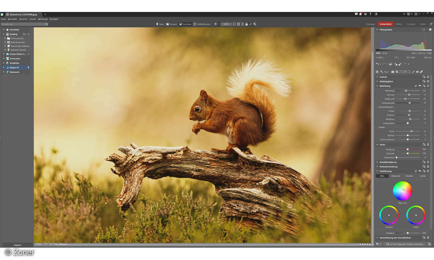Collapse the Katalog tree node

coord(4,34)
